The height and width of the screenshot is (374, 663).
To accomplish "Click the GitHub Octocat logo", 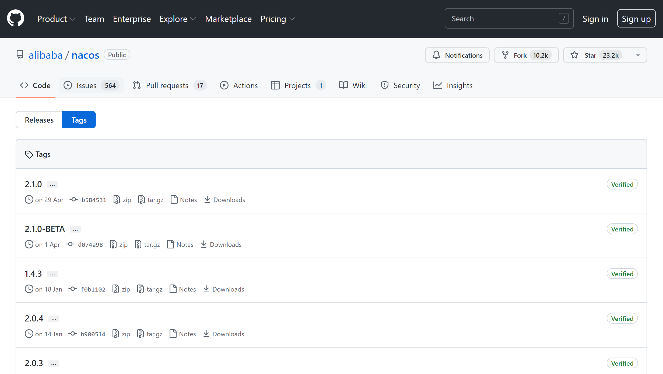I will (x=16, y=19).
